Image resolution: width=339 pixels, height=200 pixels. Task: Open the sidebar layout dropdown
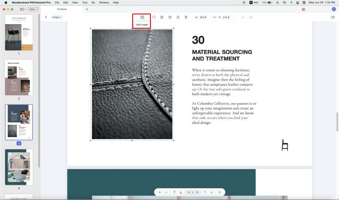click(x=23, y=9)
